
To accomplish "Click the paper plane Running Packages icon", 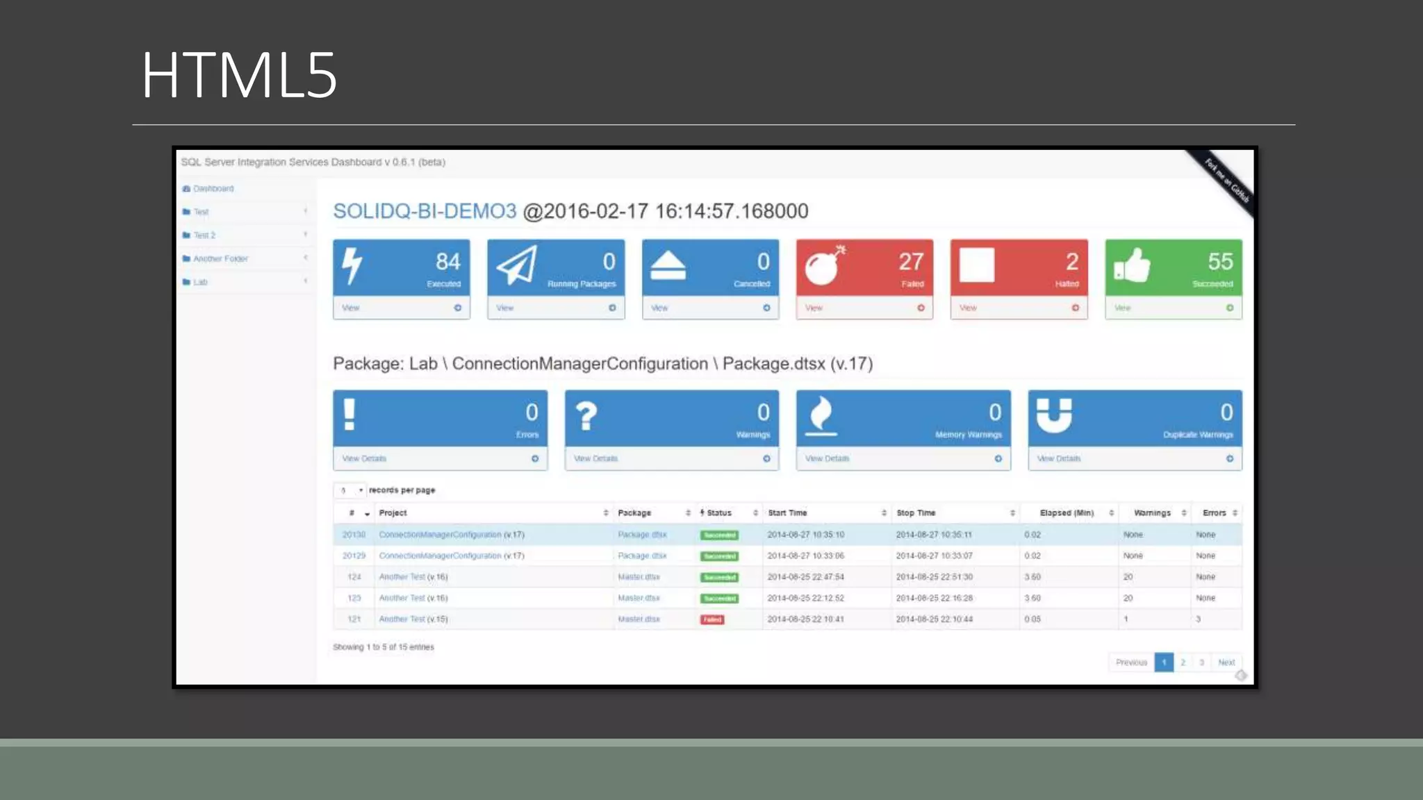I will point(518,265).
